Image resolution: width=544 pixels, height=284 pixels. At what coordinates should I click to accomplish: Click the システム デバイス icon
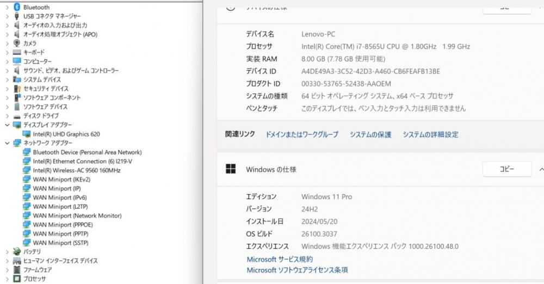(x=17, y=79)
